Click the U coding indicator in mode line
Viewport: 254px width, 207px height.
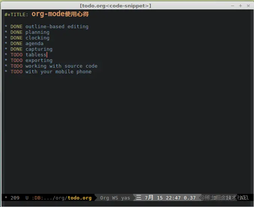coord(27,198)
